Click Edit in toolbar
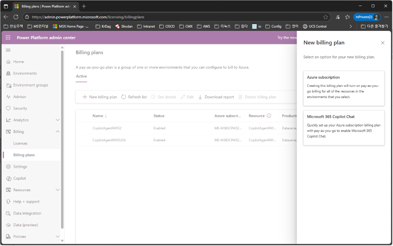The width and height of the screenshot is (393, 246). [x=187, y=97]
